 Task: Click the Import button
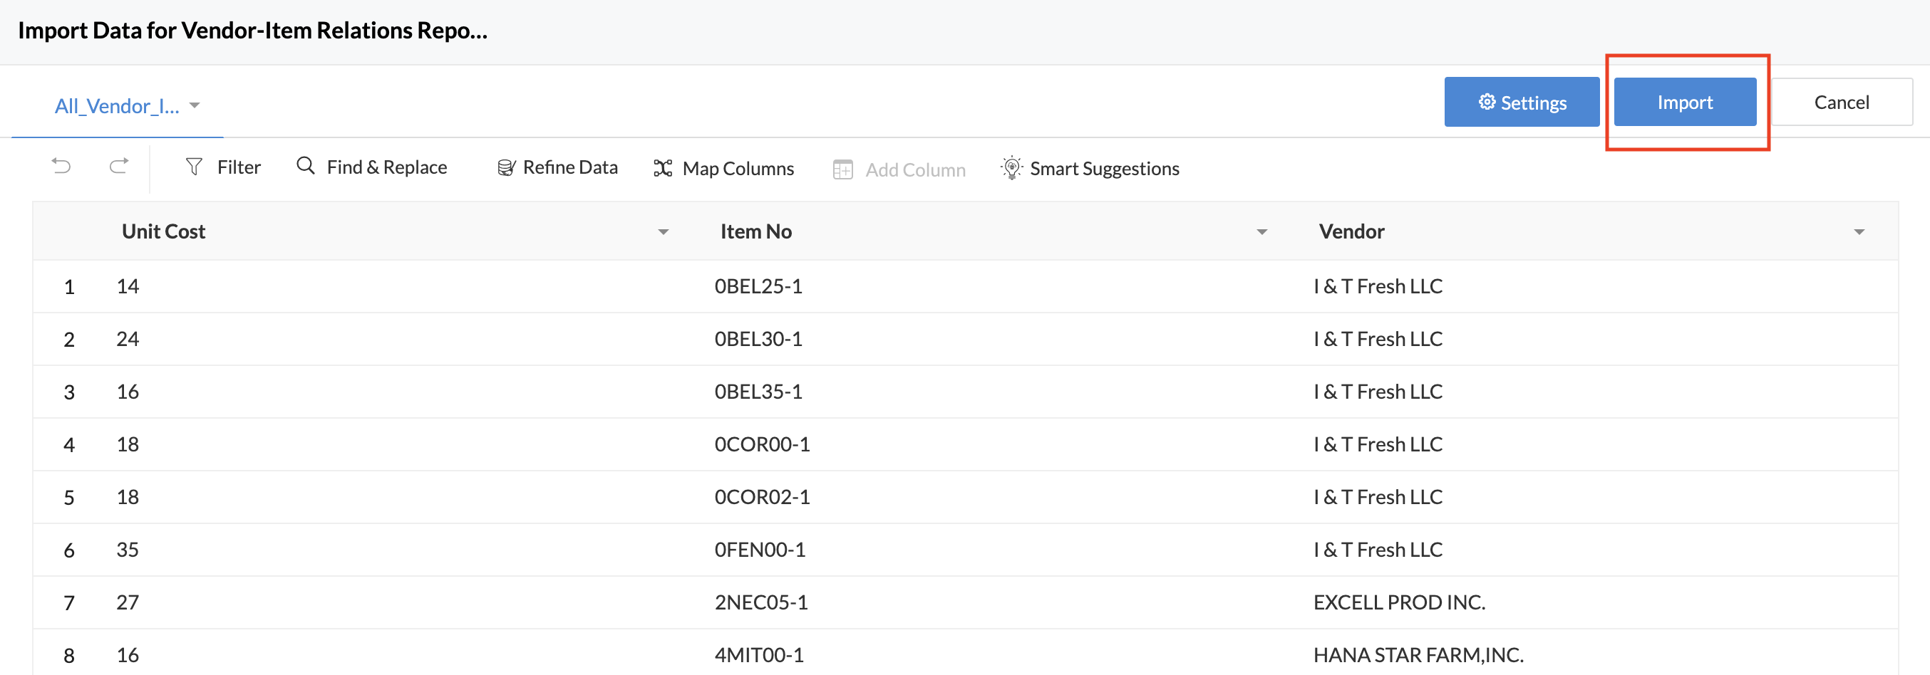click(1685, 102)
